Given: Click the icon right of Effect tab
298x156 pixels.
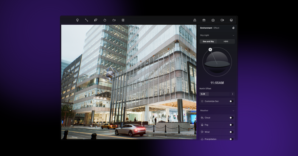Looking at the screenshot, I should 233,28.
